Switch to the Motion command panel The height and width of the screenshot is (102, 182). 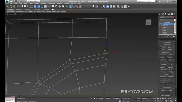tap(169, 14)
